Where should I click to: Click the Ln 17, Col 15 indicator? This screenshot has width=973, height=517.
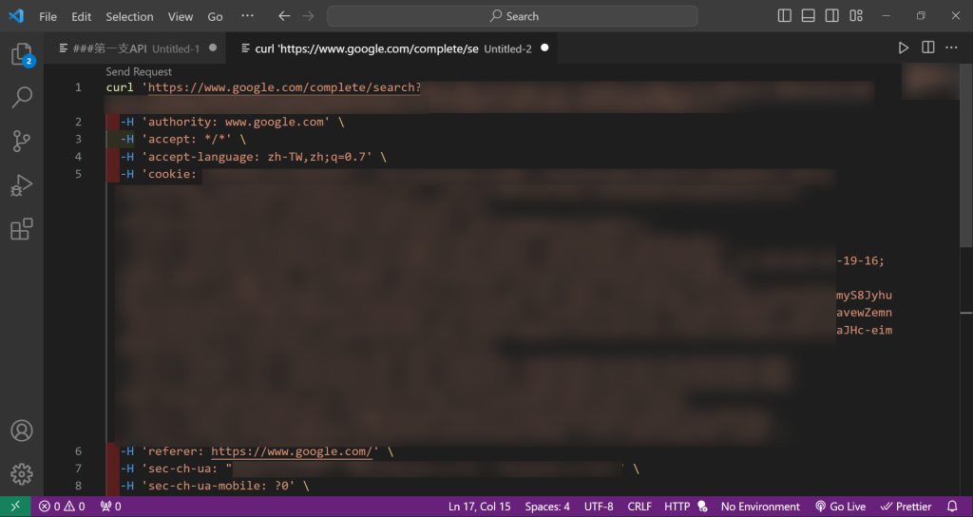(x=479, y=507)
